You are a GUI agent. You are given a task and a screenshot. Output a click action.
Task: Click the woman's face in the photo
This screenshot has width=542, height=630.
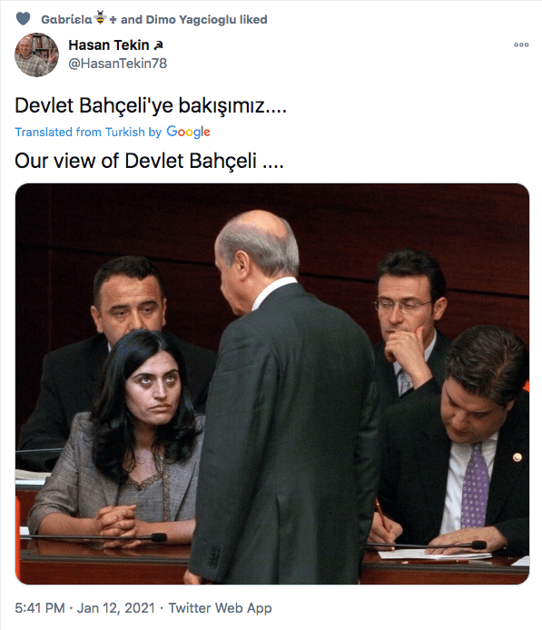pos(153,388)
